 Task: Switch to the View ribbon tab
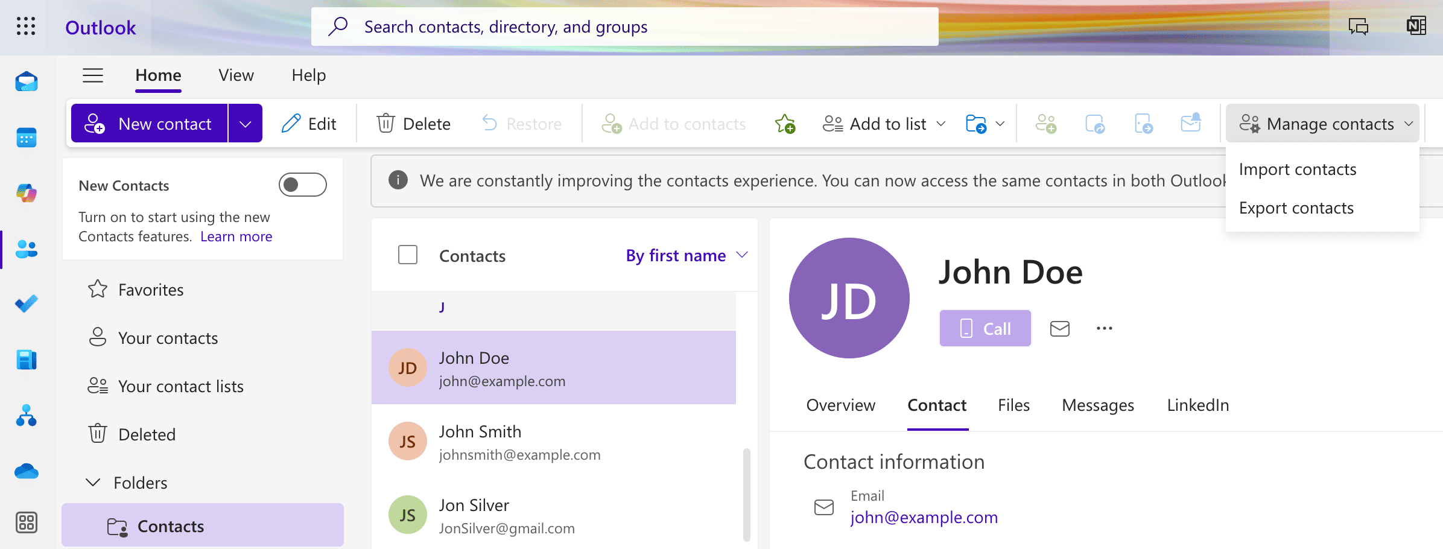tap(236, 75)
